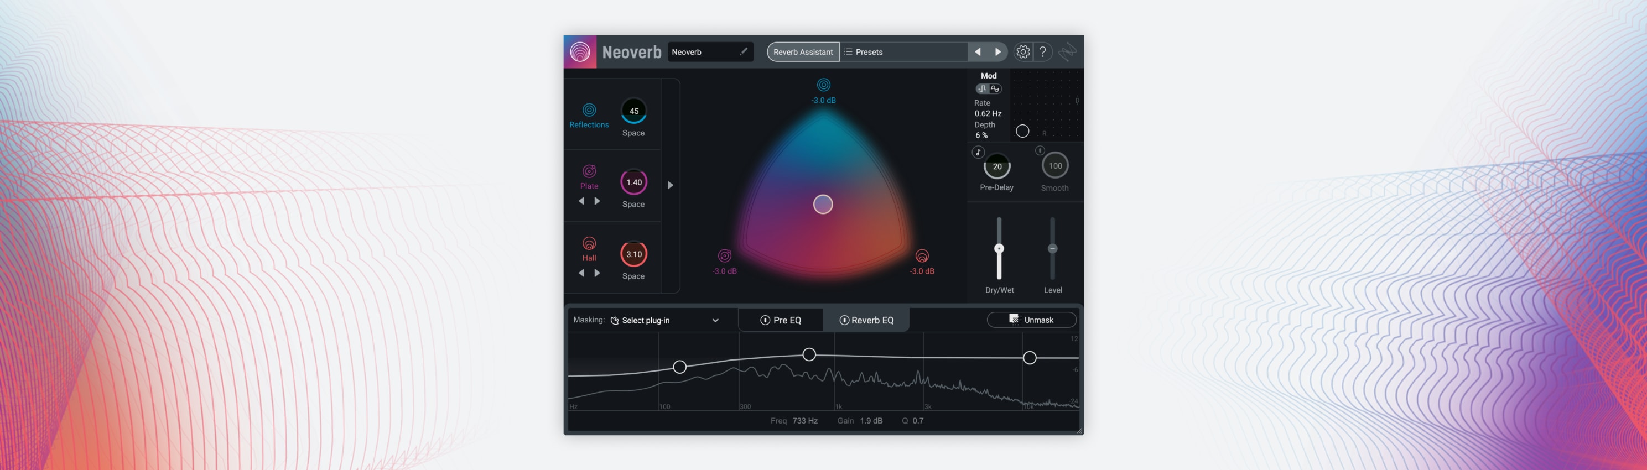The height and width of the screenshot is (470, 1647).
Task: Click the Hall icon at blend pad corner
Action: 922,255
